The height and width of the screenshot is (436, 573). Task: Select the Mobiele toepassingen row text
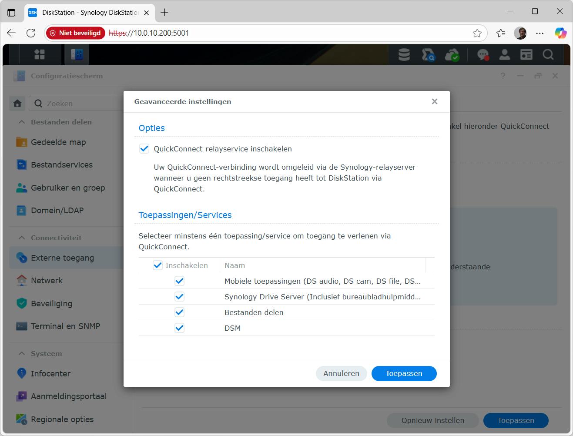[x=322, y=281]
